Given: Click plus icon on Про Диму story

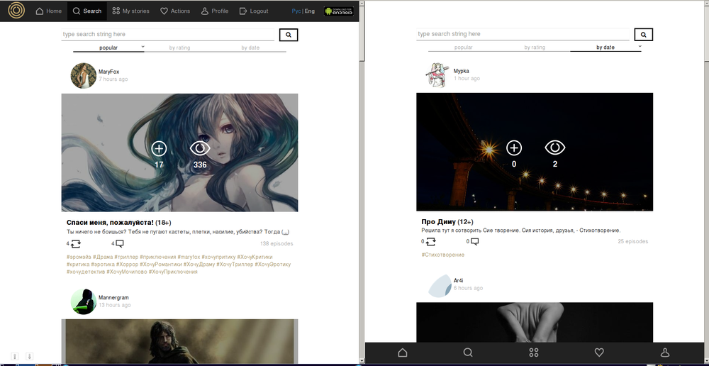Looking at the screenshot, I should pyautogui.click(x=513, y=148).
